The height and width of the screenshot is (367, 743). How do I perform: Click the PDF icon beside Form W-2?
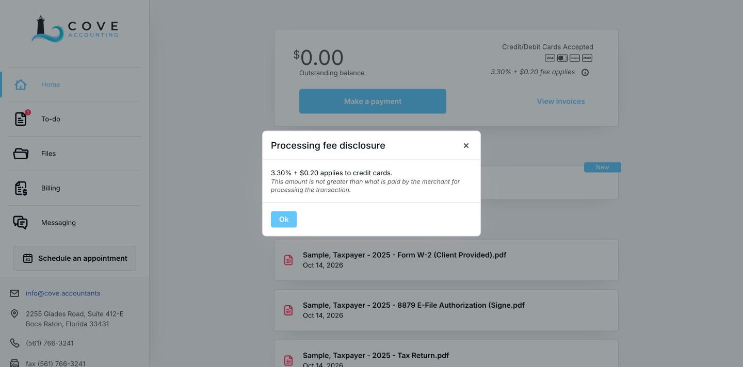coord(288,260)
